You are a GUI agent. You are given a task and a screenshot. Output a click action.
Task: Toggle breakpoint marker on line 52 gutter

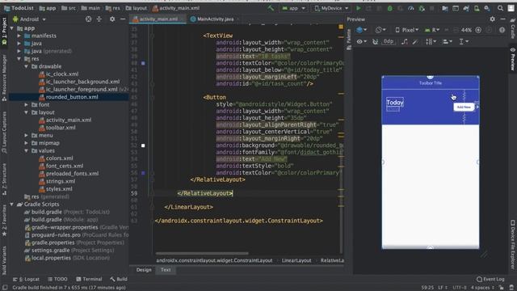(143, 145)
